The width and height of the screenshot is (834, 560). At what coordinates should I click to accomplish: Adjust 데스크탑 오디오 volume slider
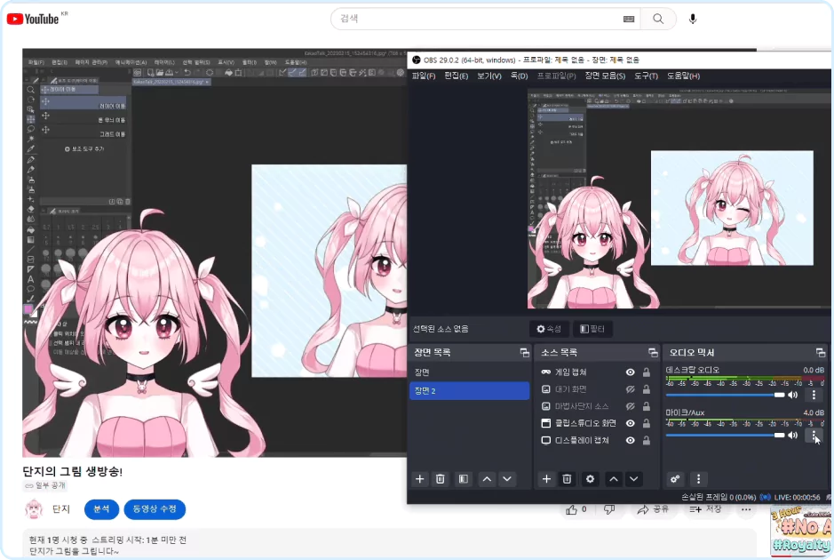tap(725, 395)
